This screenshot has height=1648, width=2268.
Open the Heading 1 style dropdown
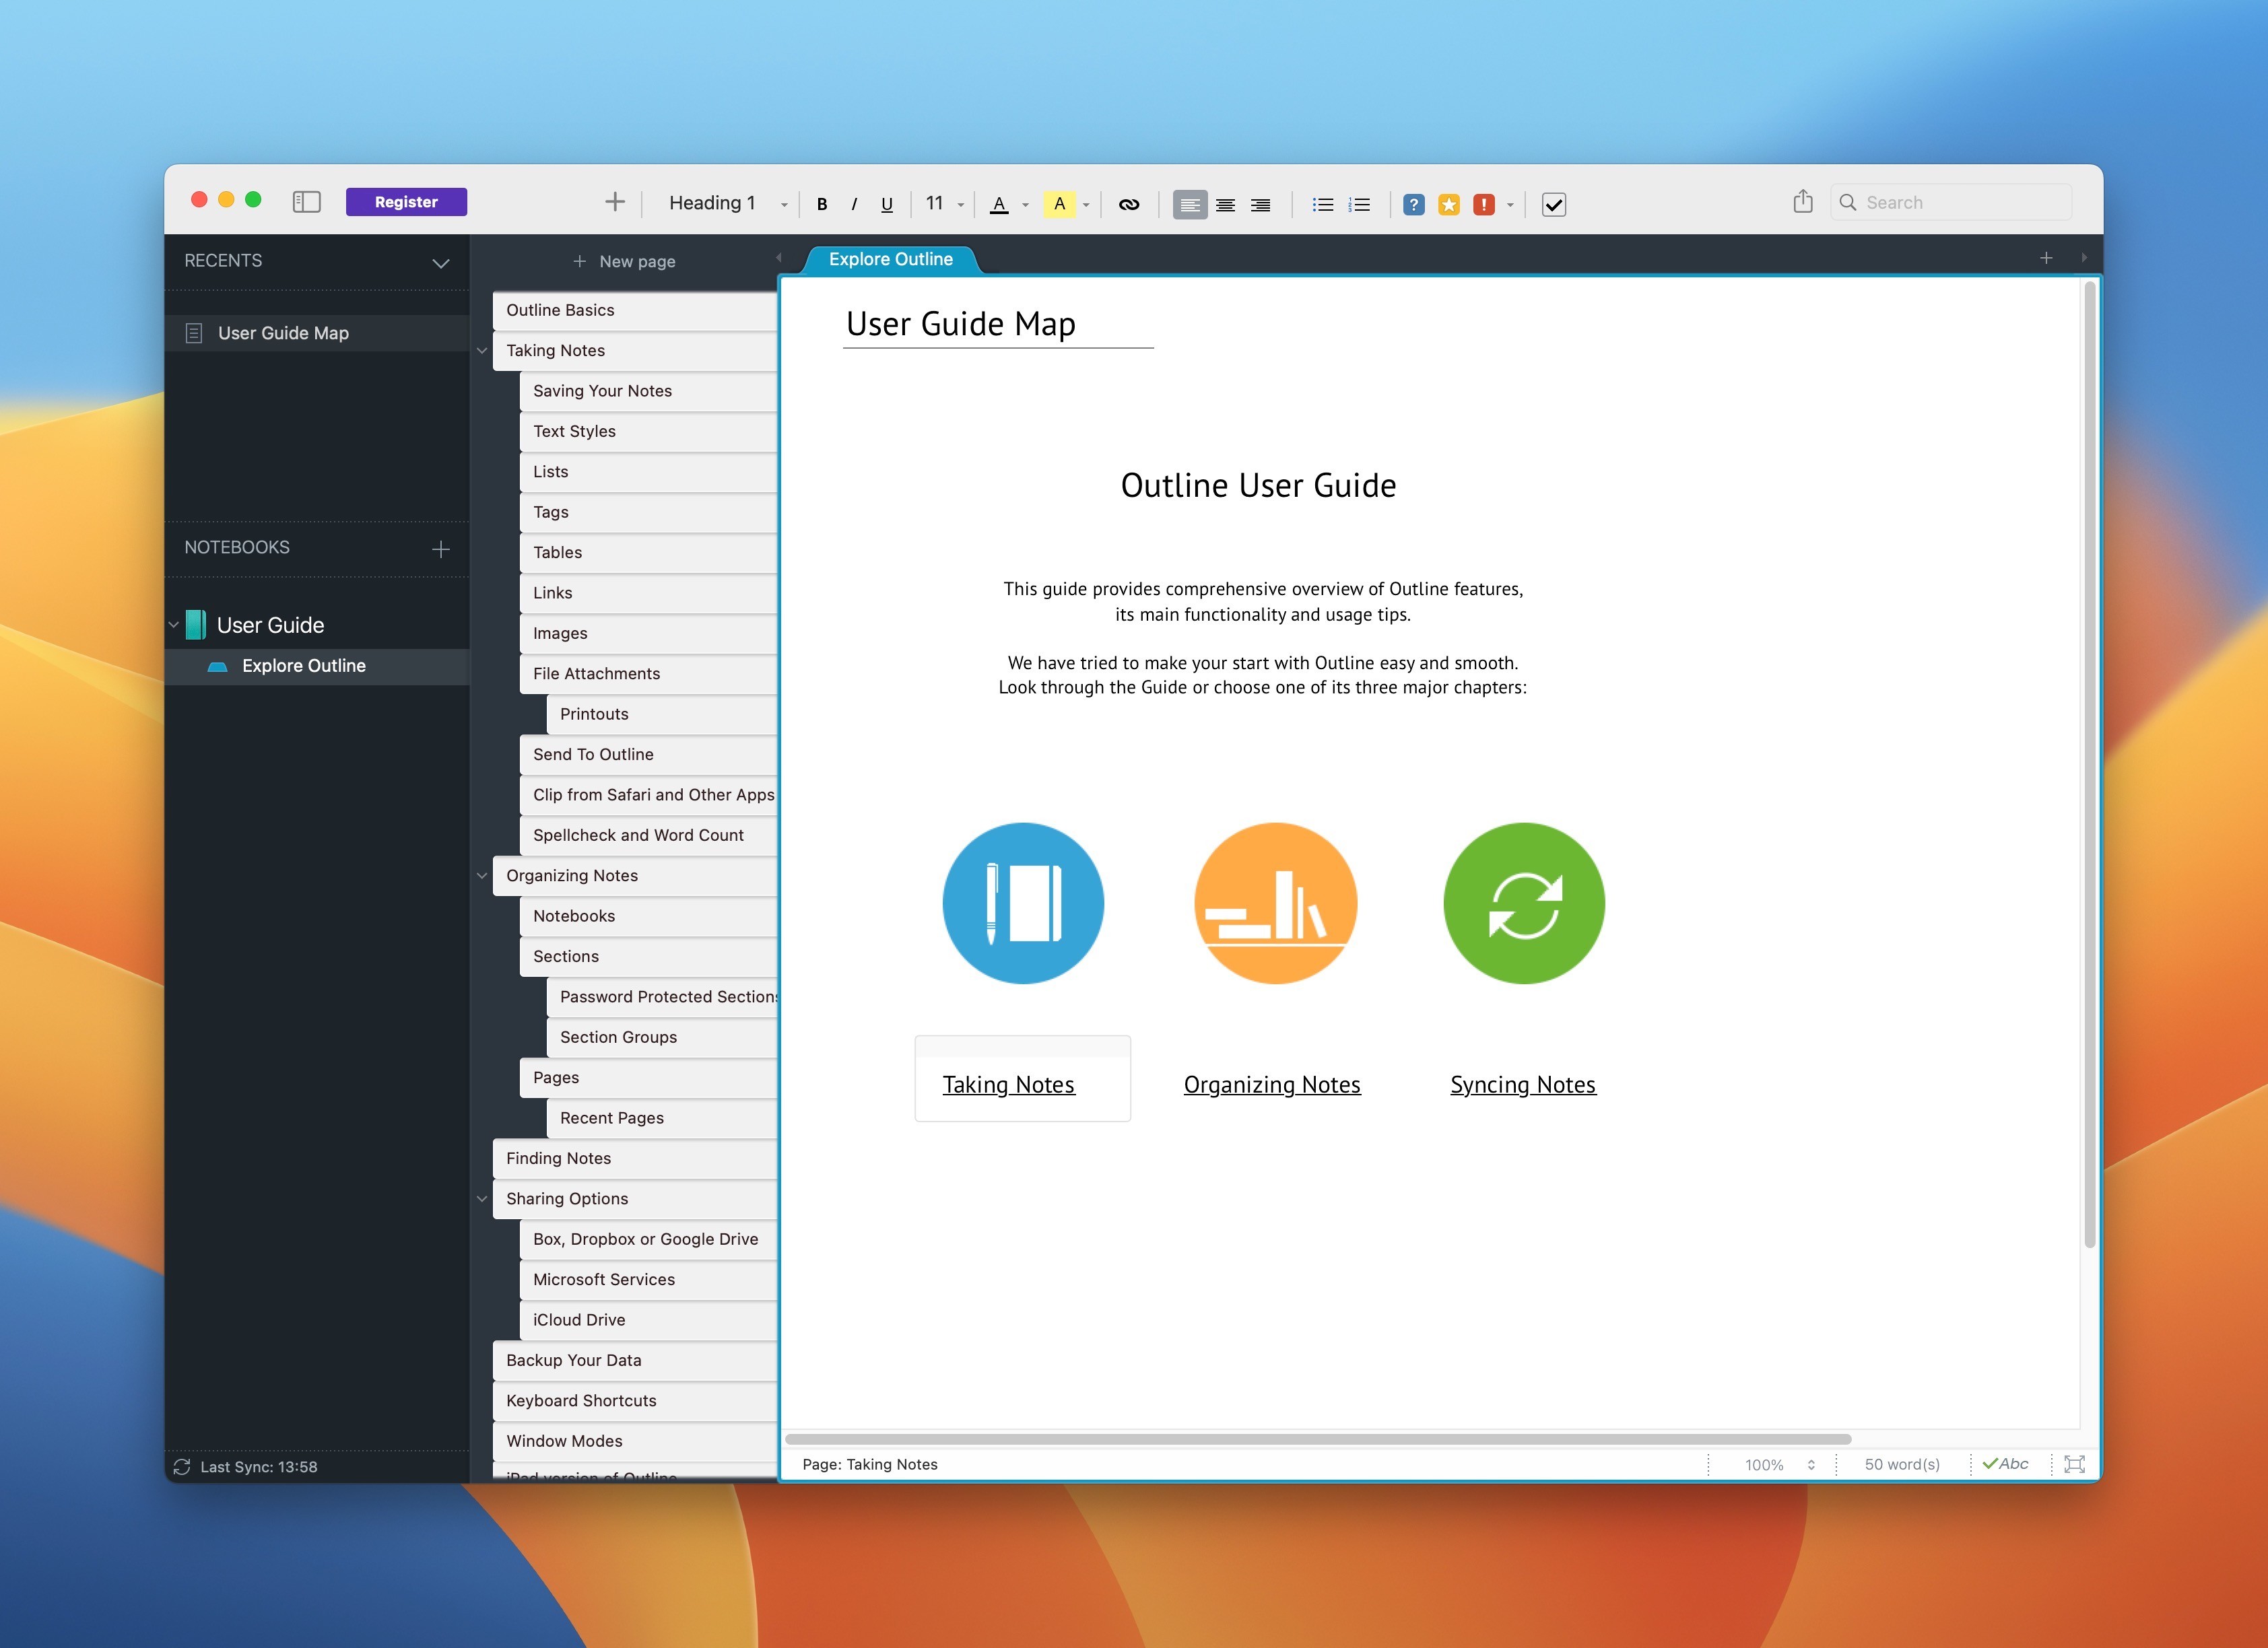point(728,203)
